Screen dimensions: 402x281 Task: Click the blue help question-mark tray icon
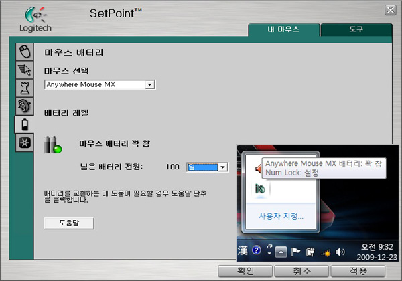click(x=256, y=250)
